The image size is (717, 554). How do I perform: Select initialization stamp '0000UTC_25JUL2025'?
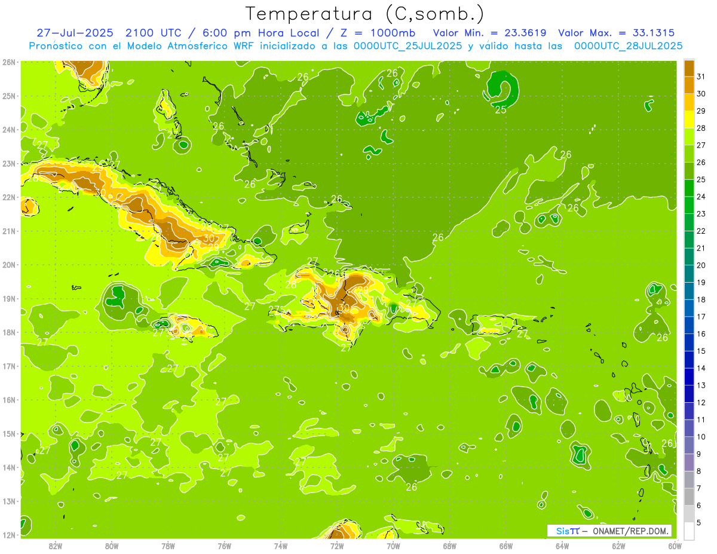pyautogui.click(x=407, y=46)
